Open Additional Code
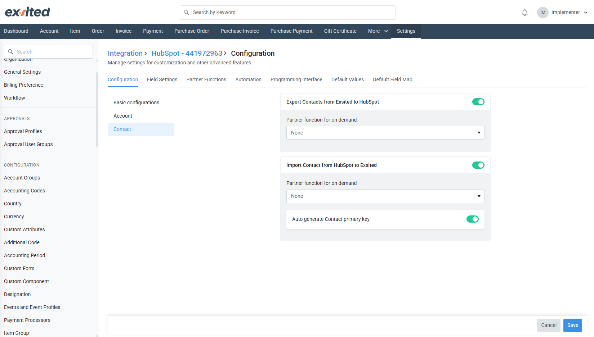The height and width of the screenshot is (337, 594). point(22,242)
